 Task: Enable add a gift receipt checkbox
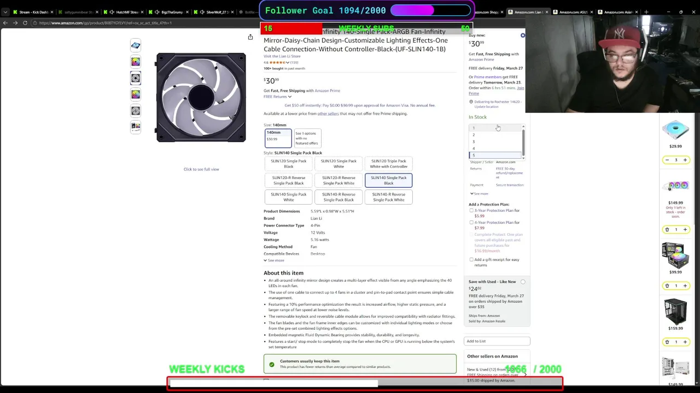471,260
